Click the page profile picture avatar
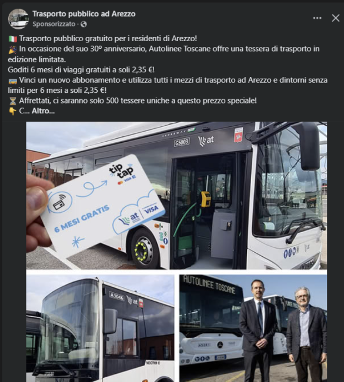 pyautogui.click(x=18, y=19)
